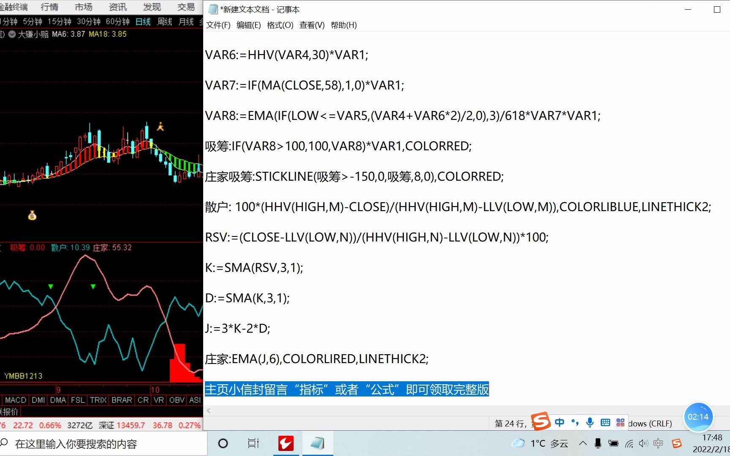Switch chart to 60分钟 period
The height and width of the screenshot is (456, 730).
[x=117, y=22]
